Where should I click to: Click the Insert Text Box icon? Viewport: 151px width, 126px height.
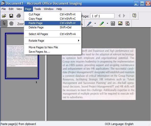(x=113, y=24)
